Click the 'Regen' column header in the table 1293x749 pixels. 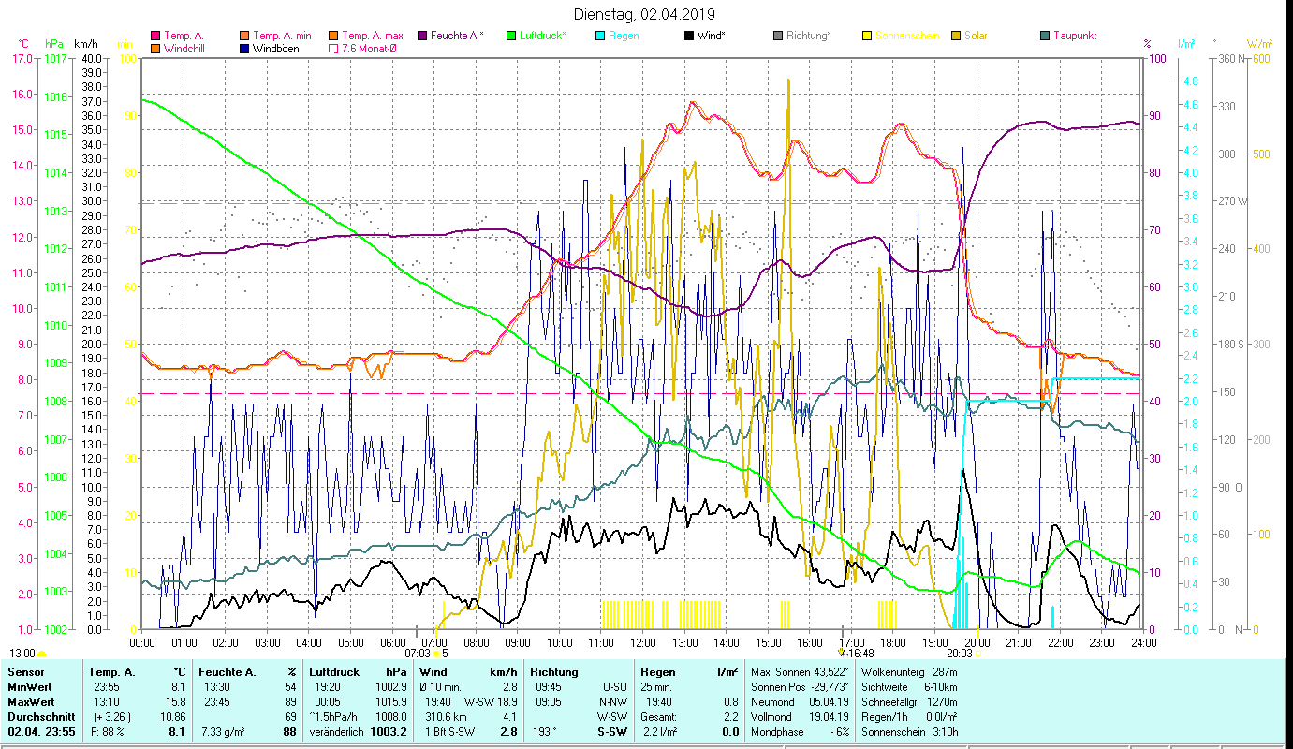[x=657, y=672]
